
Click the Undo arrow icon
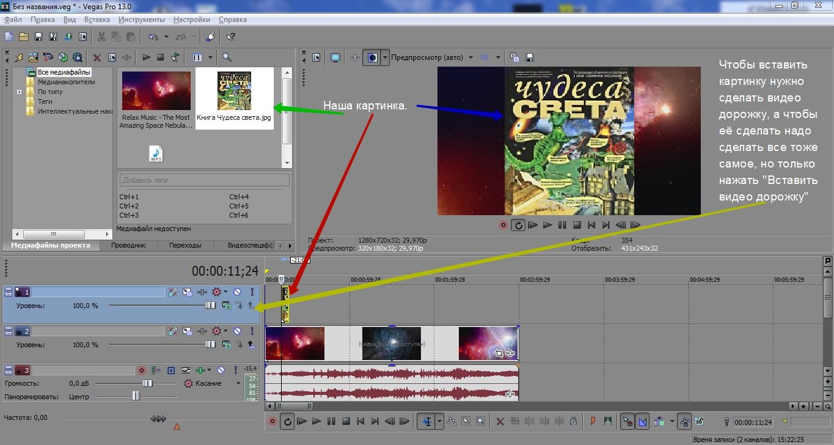tap(153, 37)
